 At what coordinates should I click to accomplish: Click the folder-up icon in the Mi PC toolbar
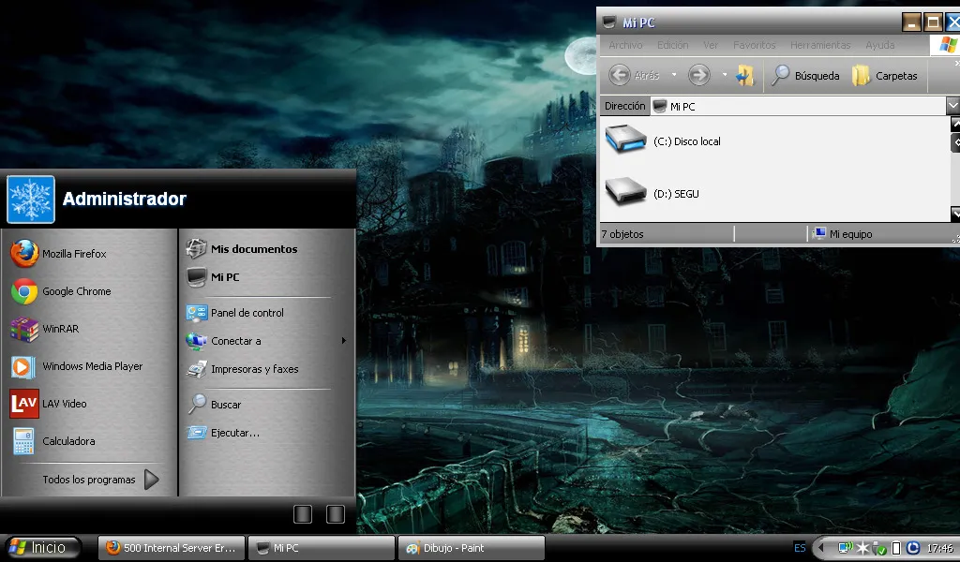click(x=744, y=75)
